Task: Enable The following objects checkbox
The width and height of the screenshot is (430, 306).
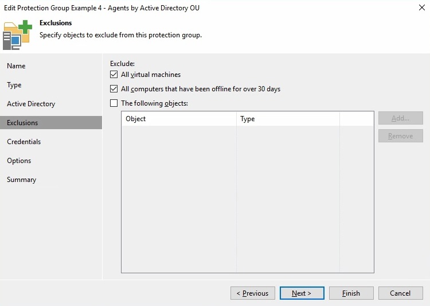Action: tap(114, 103)
